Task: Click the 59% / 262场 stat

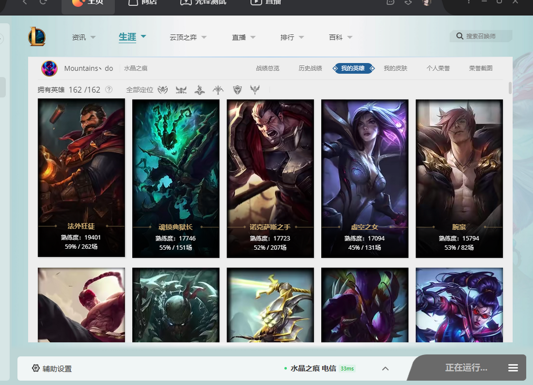Action: pyautogui.click(x=81, y=247)
